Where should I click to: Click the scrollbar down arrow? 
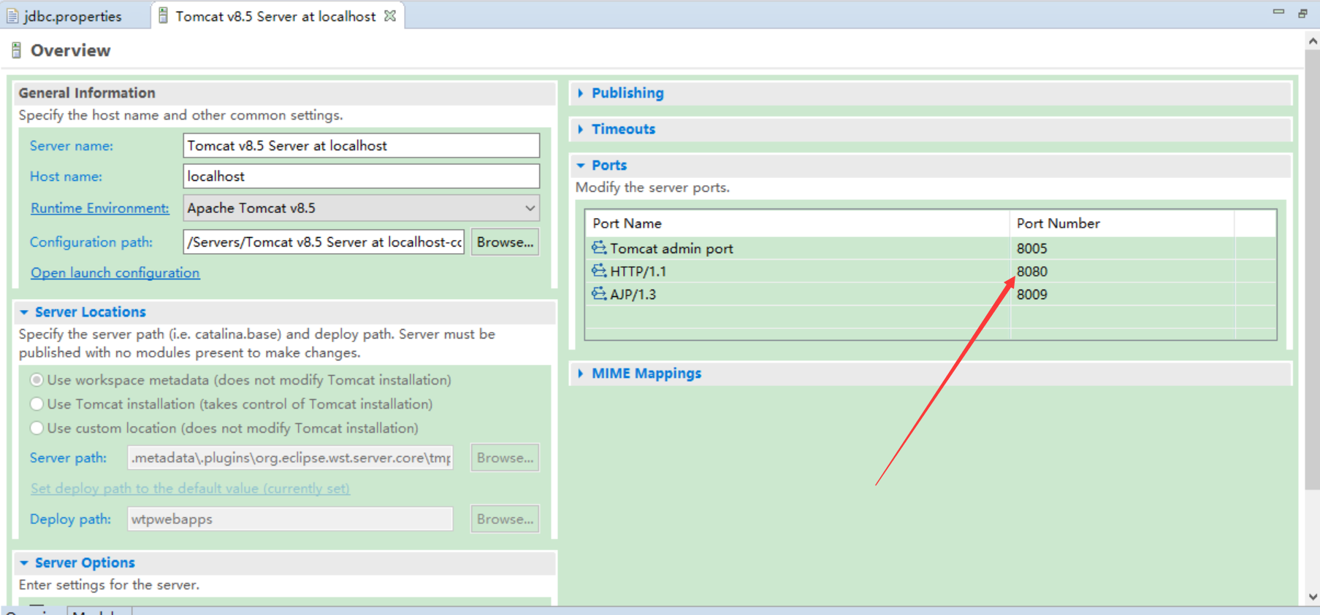coord(1313,596)
